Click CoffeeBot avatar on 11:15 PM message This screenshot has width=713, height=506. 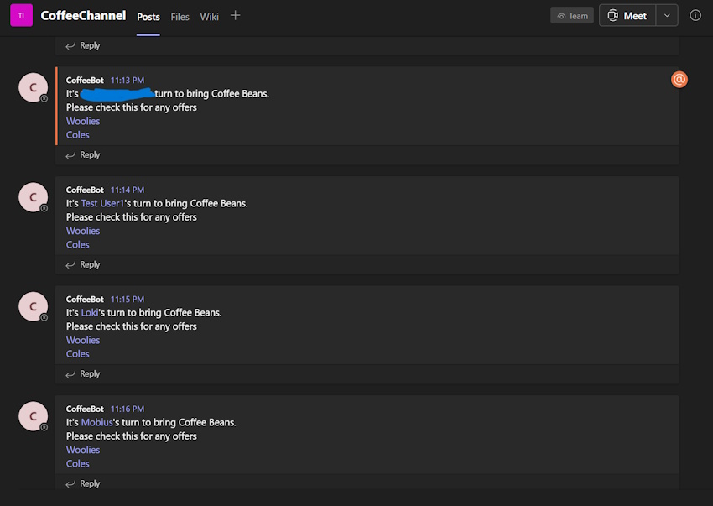coord(34,306)
